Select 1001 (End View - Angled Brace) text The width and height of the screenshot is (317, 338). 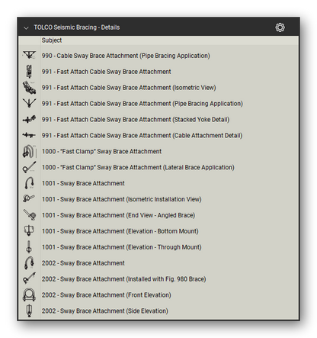[x=118, y=215]
